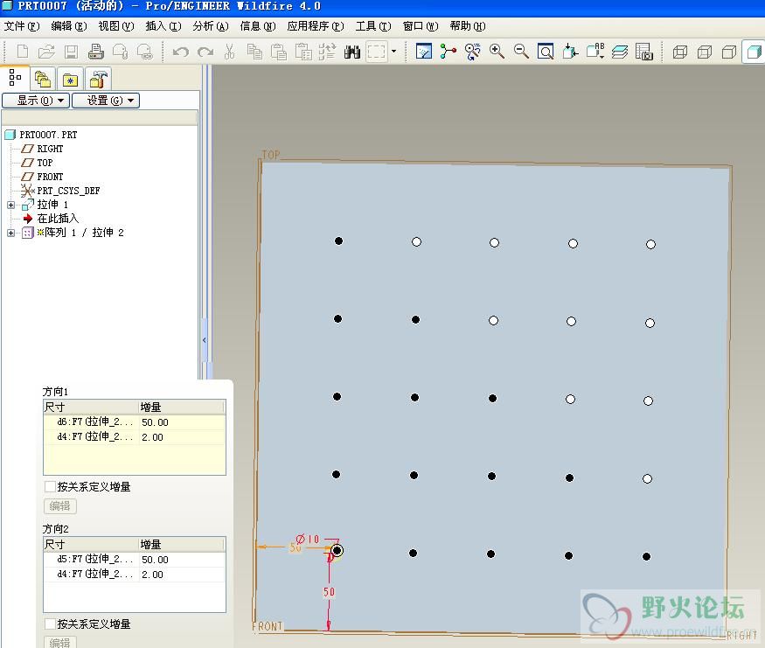The width and height of the screenshot is (765, 648).
Task: Click the Copy toolbar icon
Action: click(254, 52)
